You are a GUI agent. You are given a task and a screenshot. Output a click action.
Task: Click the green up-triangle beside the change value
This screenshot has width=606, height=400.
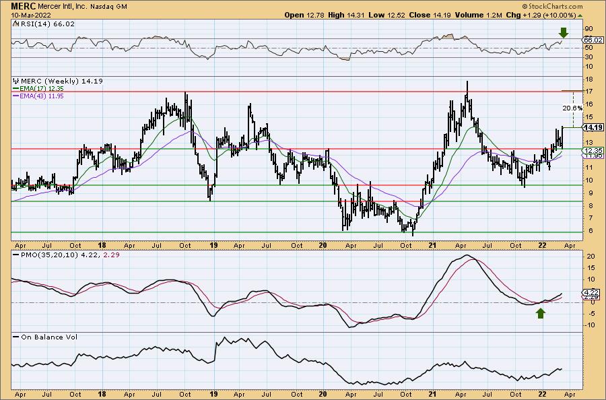tap(580, 15)
